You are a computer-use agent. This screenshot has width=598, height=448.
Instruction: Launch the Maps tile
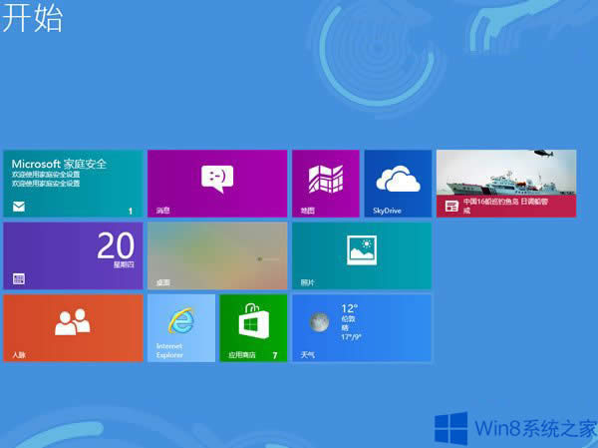326,184
